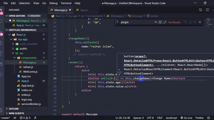Select App.js in Open Editors list
Image resolution: width=214 pixels, height=120 pixels.
tap(26, 25)
